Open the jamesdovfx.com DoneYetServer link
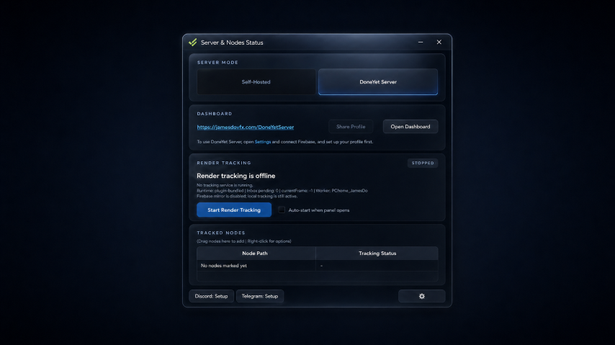The width and height of the screenshot is (615, 345). click(245, 127)
